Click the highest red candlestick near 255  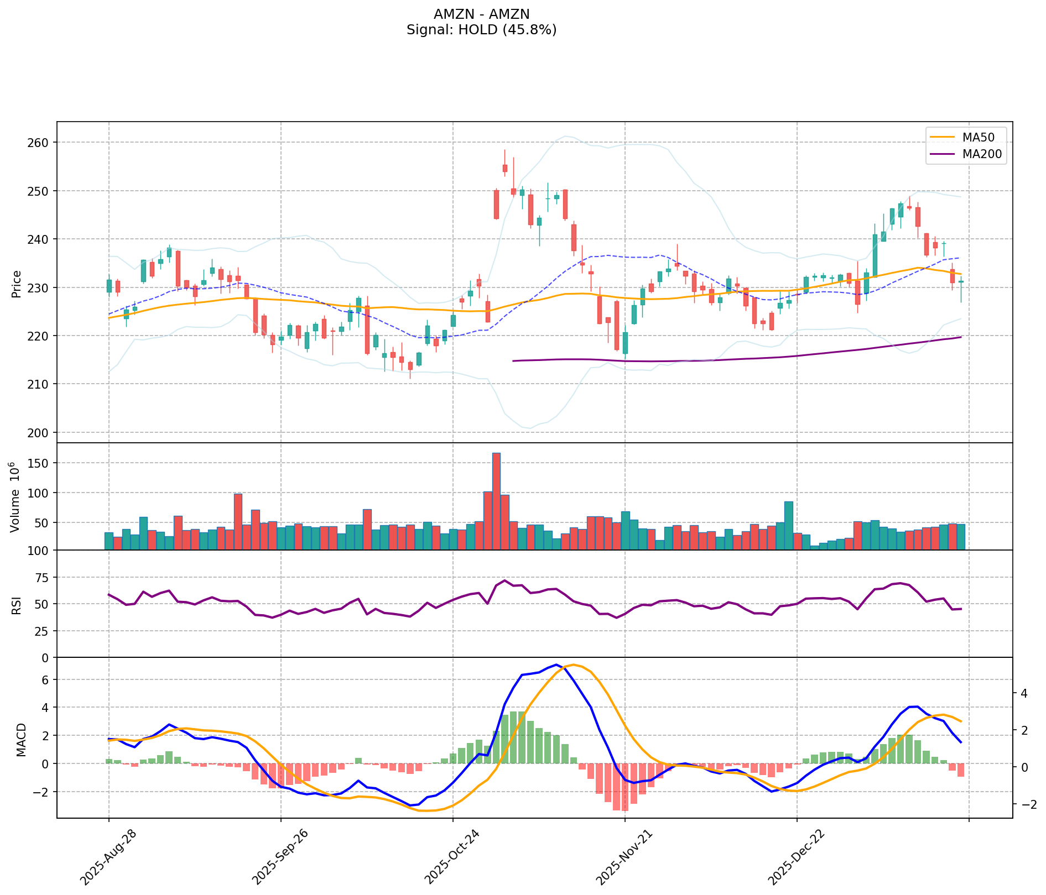(504, 168)
